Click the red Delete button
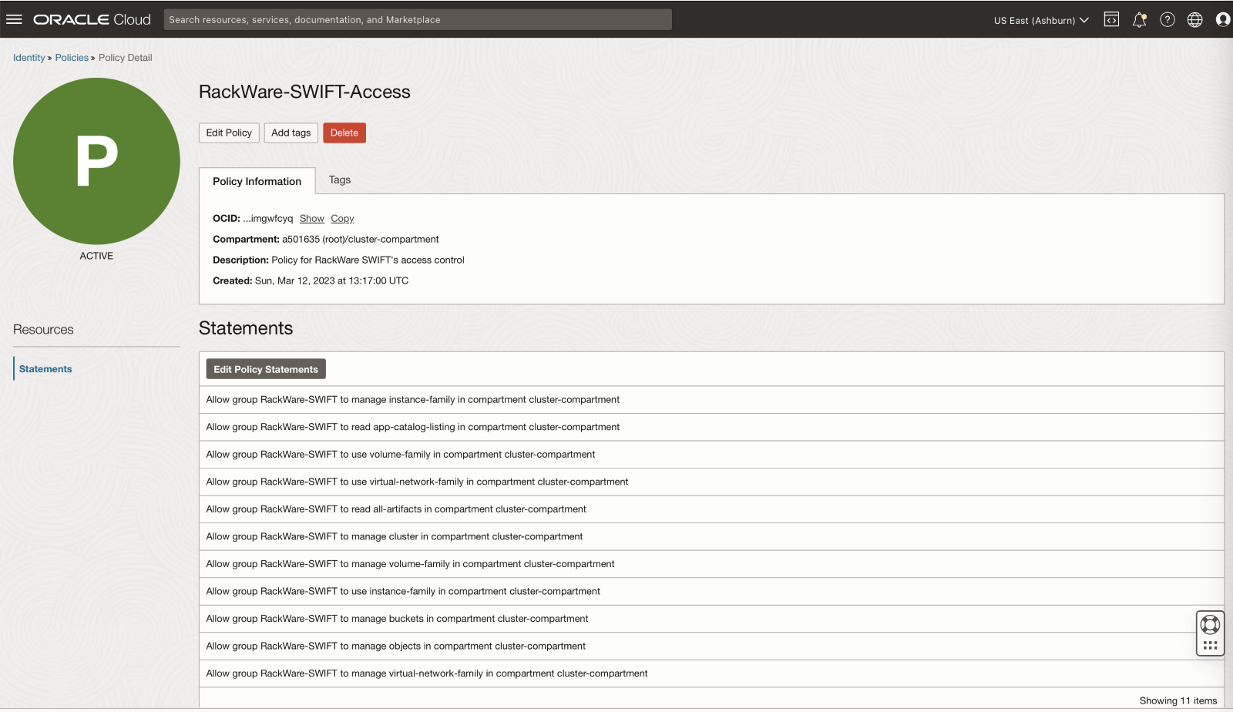Image resolution: width=1233 pixels, height=712 pixels. 344,133
